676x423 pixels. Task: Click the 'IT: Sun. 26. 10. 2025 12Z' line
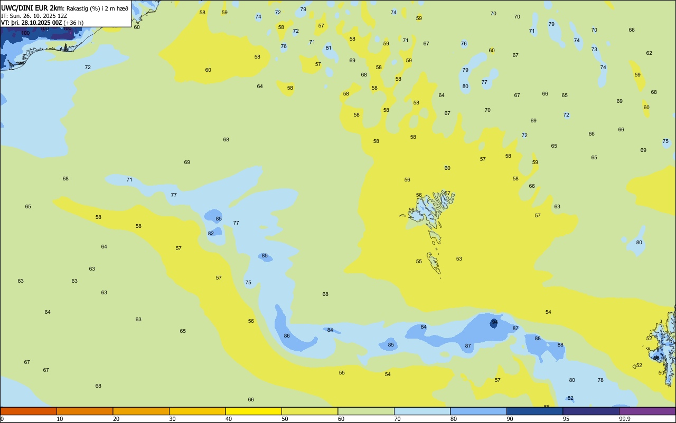click(x=34, y=16)
